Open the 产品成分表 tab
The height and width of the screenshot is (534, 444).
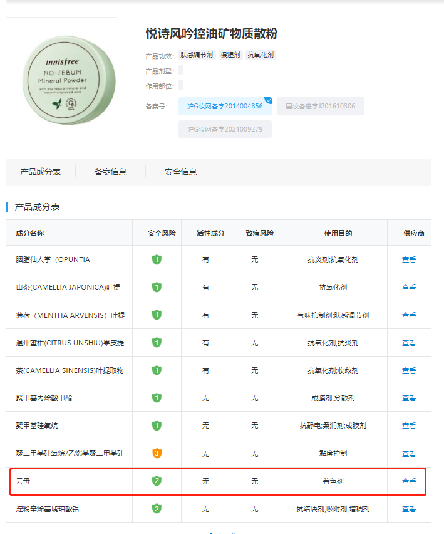[x=41, y=172]
